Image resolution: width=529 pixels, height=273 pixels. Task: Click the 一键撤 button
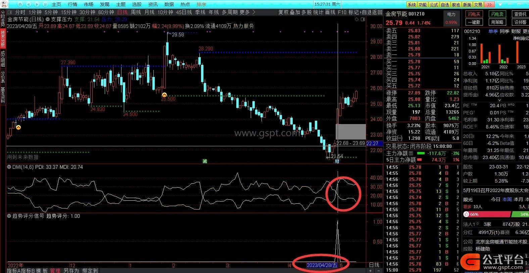tap(474, 22)
